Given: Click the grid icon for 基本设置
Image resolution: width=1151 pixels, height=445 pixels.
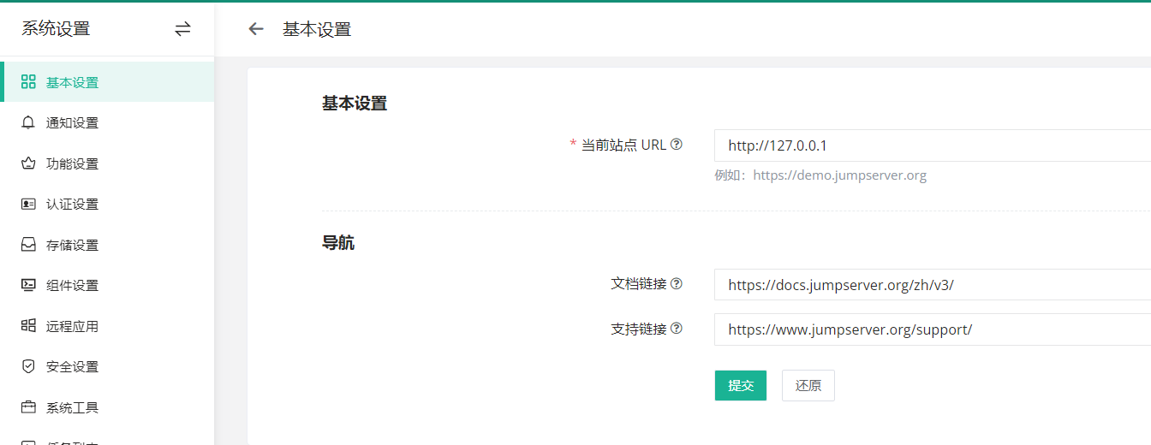Looking at the screenshot, I should click(x=28, y=82).
